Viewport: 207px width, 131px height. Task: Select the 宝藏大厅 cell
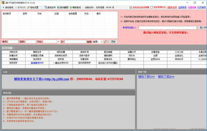coord(132,52)
